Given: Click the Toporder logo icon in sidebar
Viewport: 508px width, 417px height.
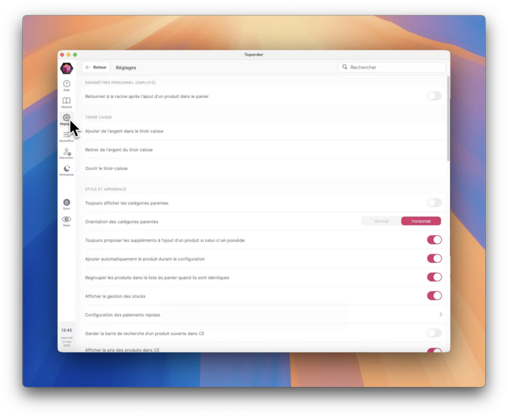Looking at the screenshot, I should pyautogui.click(x=66, y=68).
